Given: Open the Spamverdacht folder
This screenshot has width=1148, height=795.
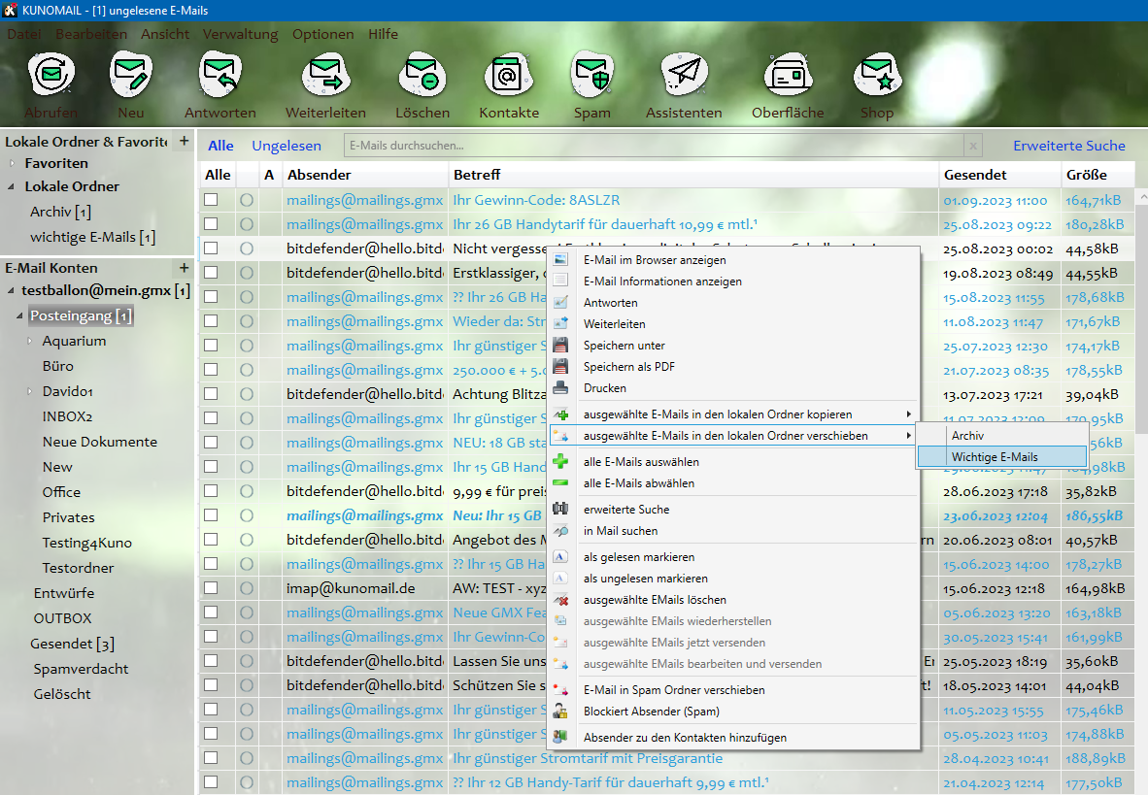Looking at the screenshot, I should click(81, 669).
